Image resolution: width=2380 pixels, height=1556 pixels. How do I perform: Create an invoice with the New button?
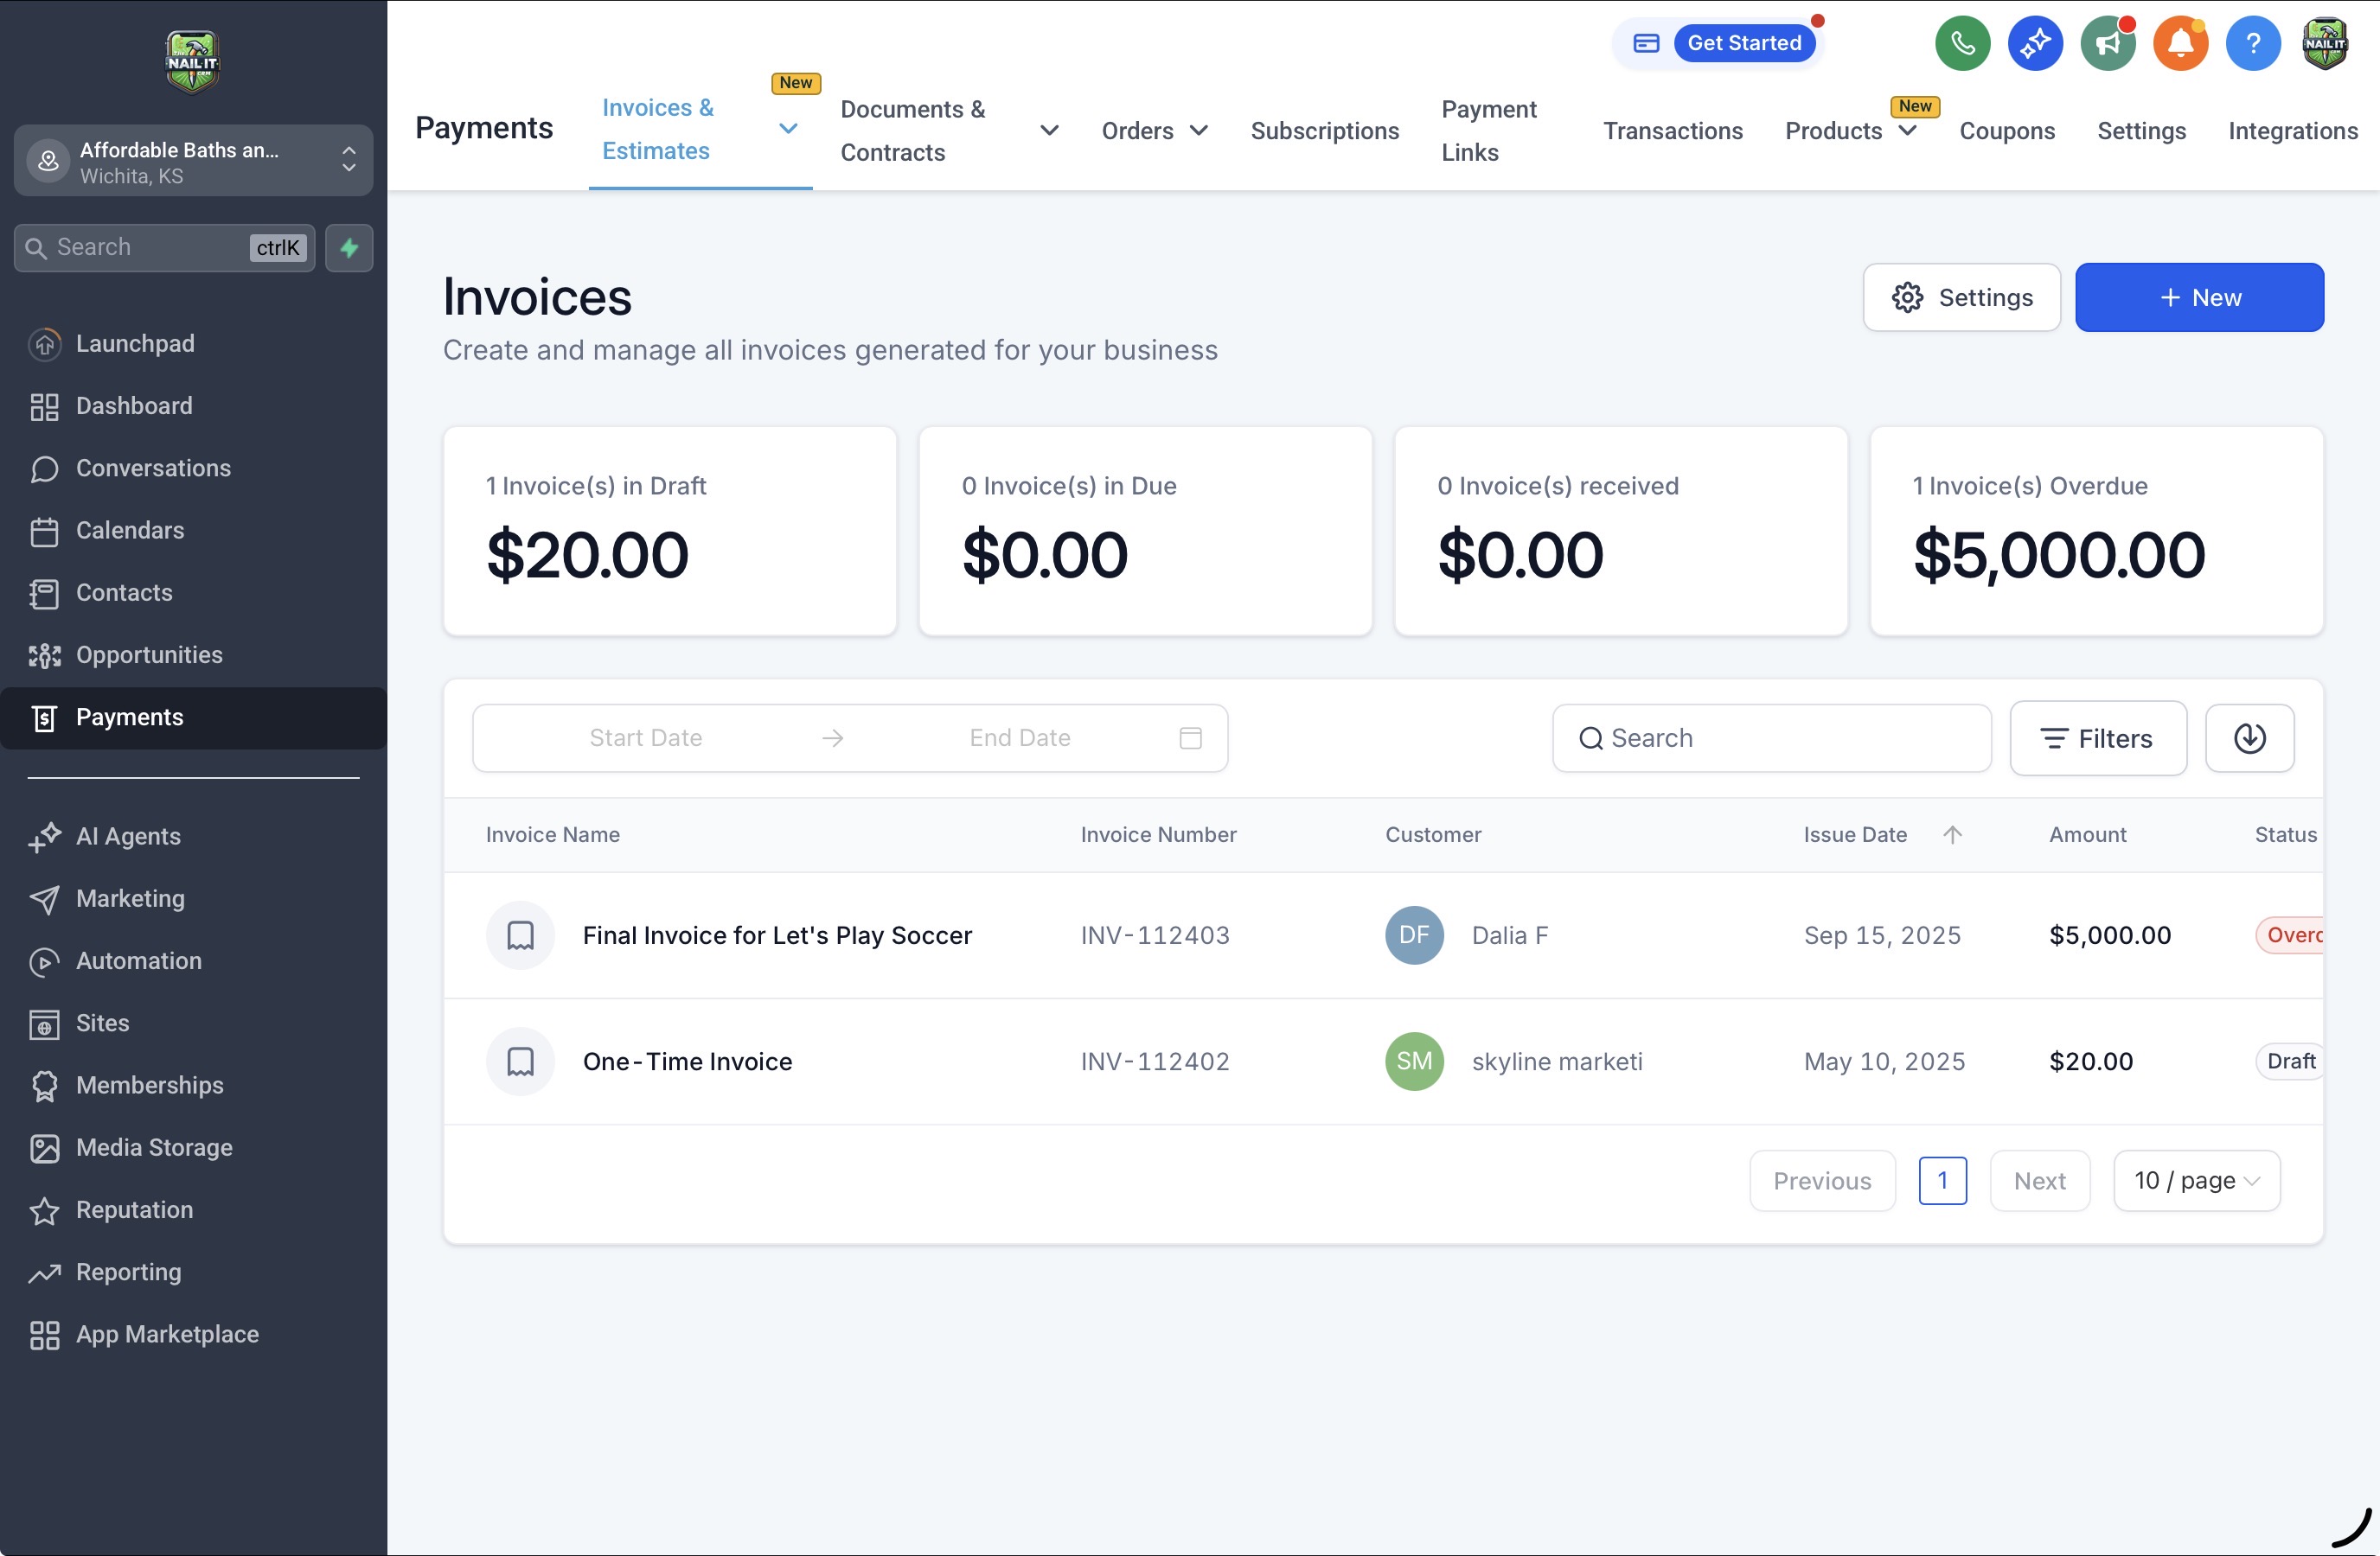(2199, 297)
